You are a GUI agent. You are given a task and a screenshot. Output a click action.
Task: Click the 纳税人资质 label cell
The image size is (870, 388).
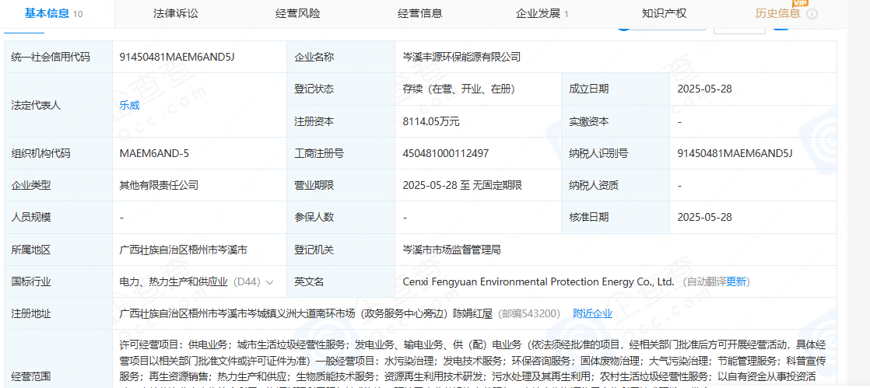[616, 185]
